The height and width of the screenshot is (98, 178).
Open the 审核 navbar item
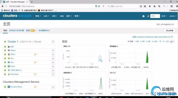tap(62, 16)
